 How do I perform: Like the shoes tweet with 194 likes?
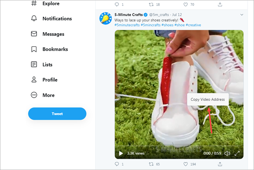[186, 164]
